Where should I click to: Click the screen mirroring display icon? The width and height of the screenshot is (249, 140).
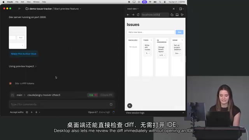pyautogui.click(x=134, y=2)
